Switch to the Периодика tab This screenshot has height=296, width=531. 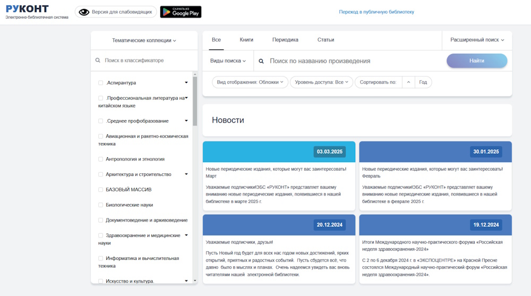[285, 40]
